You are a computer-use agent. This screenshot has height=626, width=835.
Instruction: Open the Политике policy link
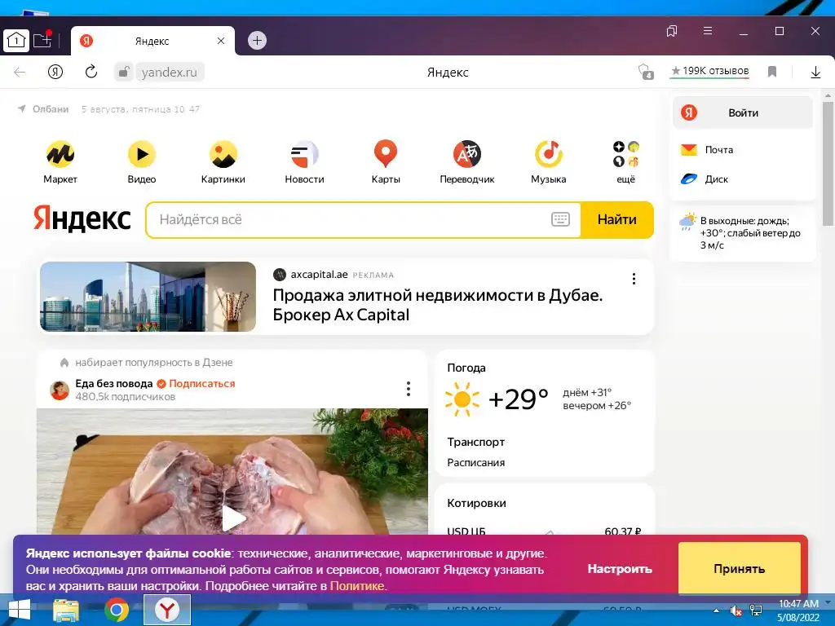[357, 586]
